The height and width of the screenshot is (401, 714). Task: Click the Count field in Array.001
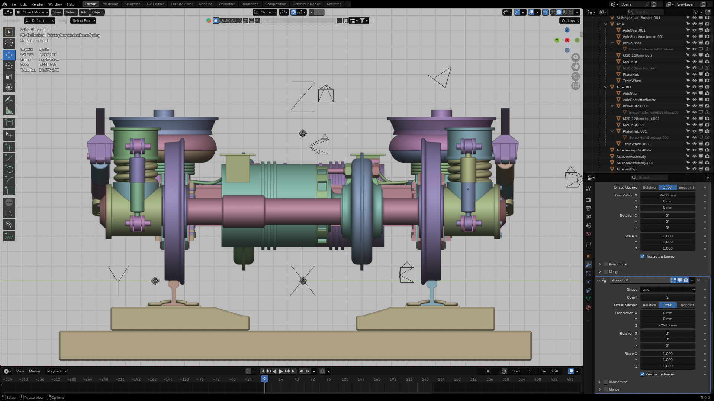pyautogui.click(x=668, y=297)
